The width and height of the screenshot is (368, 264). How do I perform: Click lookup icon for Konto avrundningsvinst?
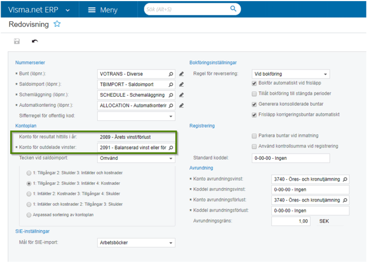[x=345, y=180]
